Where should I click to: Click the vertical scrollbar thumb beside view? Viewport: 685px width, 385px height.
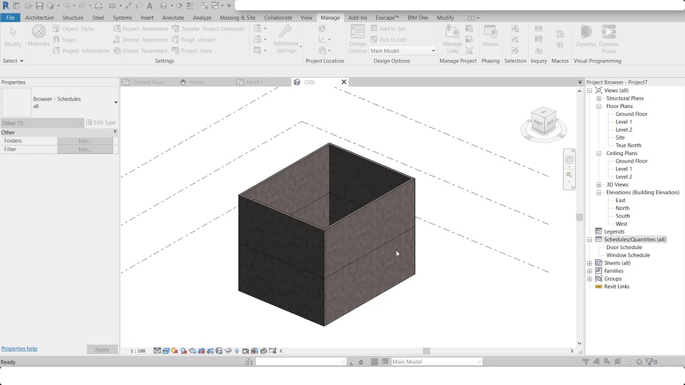pyautogui.click(x=579, y=217)
